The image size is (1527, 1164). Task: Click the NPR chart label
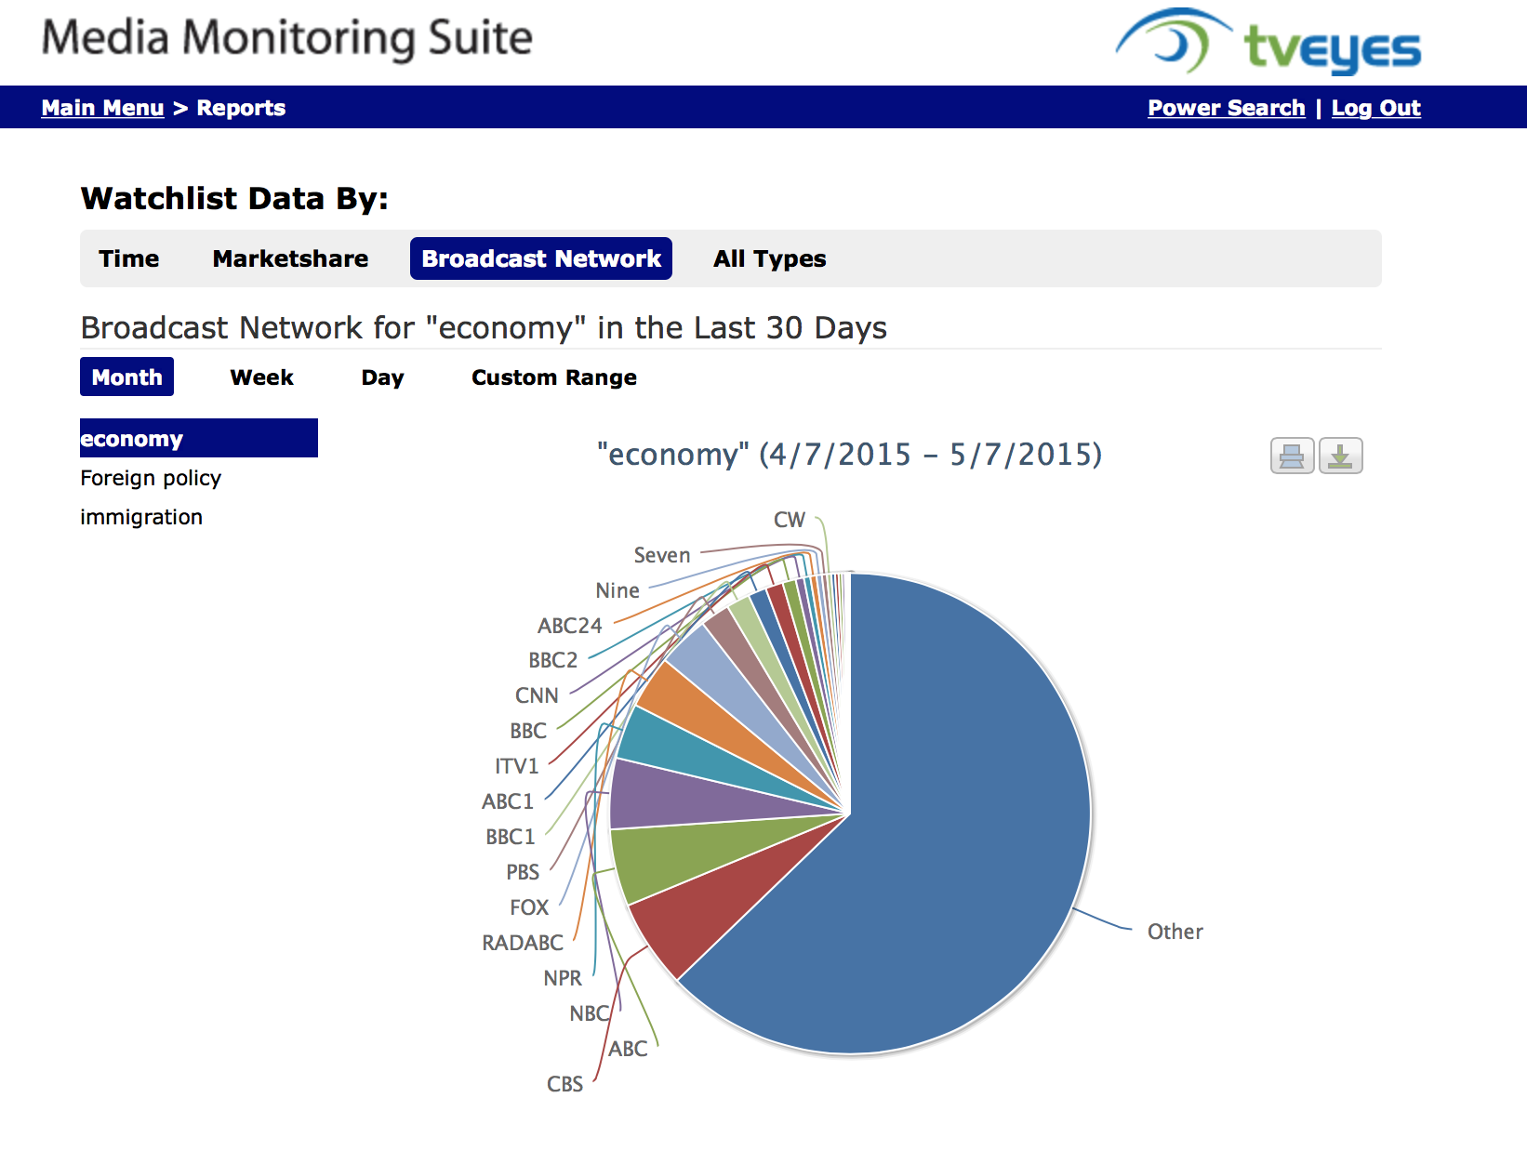(x=563, y=978)
